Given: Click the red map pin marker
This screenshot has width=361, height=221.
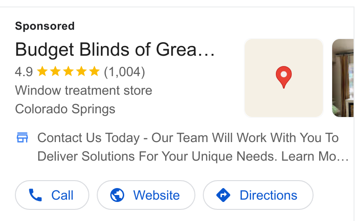Looking at the screenshot, I should click(284, 77).
